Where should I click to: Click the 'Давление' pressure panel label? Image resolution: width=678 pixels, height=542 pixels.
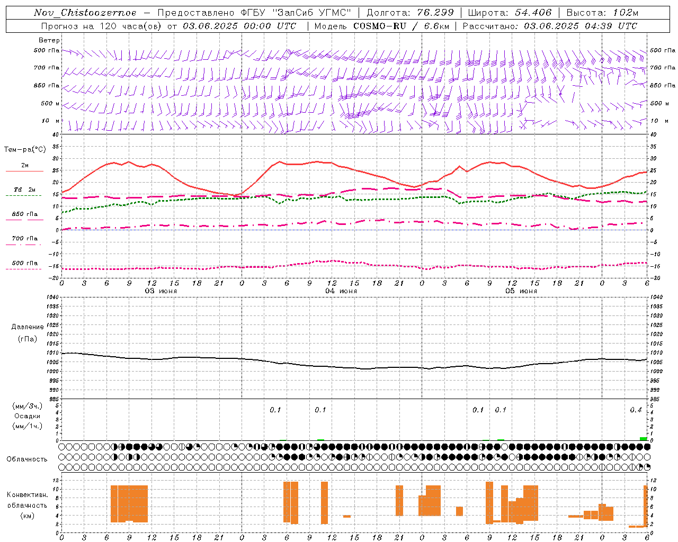[28, 327]
